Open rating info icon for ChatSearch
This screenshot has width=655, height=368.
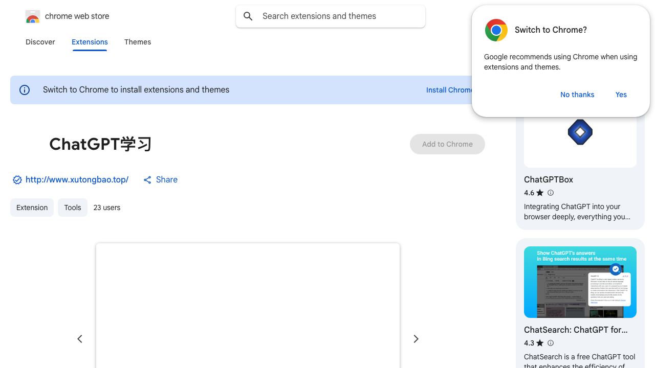(551, 343)
